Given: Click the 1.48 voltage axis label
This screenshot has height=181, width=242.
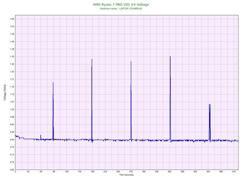Looking at the screenshot, I should click(12, 34).
